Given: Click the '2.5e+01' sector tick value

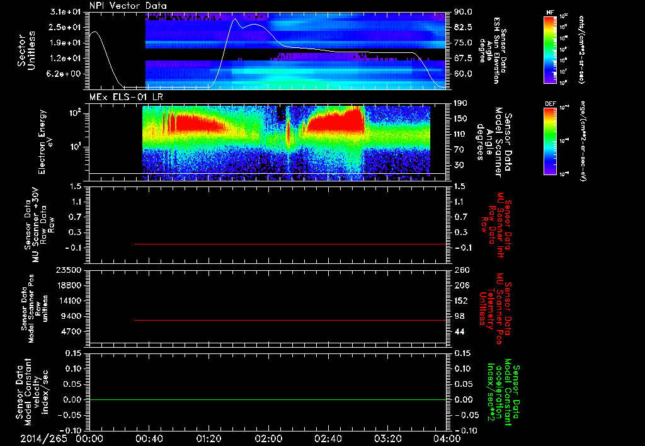Looking at the screenshot, I should coord(66,27).
